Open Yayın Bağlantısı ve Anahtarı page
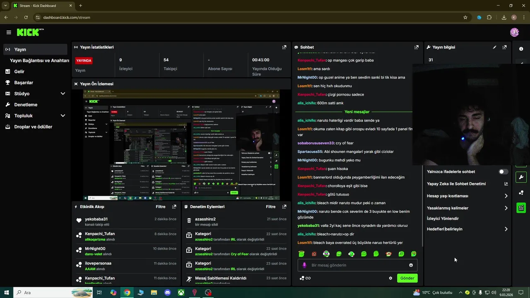530x298 pixels. point(39,60)
